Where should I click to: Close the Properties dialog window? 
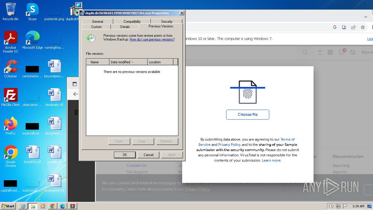point(182,13)
